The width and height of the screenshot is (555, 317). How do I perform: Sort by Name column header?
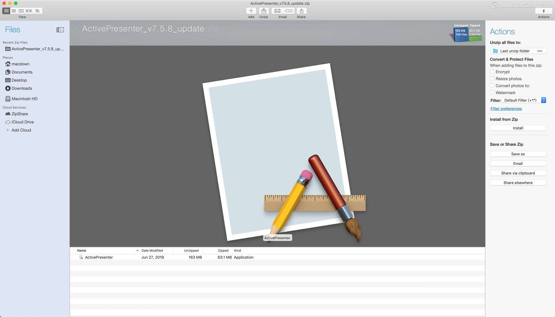click(108, 251)
